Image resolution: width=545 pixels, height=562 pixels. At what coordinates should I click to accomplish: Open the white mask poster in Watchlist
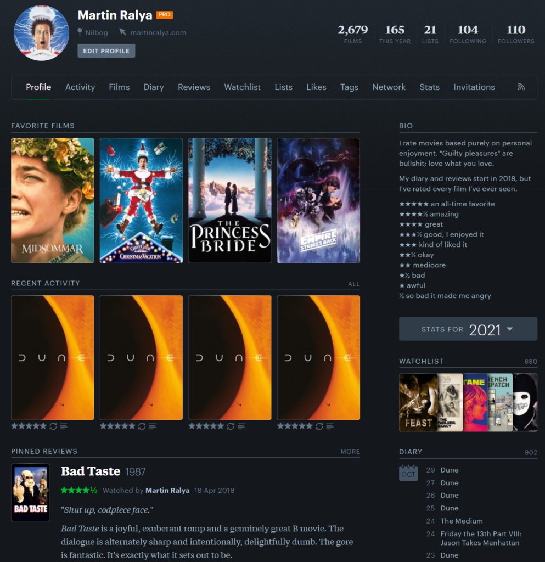click(x=525, y=402)
